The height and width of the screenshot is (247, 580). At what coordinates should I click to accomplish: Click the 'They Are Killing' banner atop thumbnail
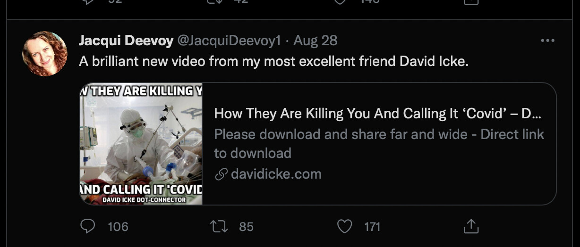(141, 91)
